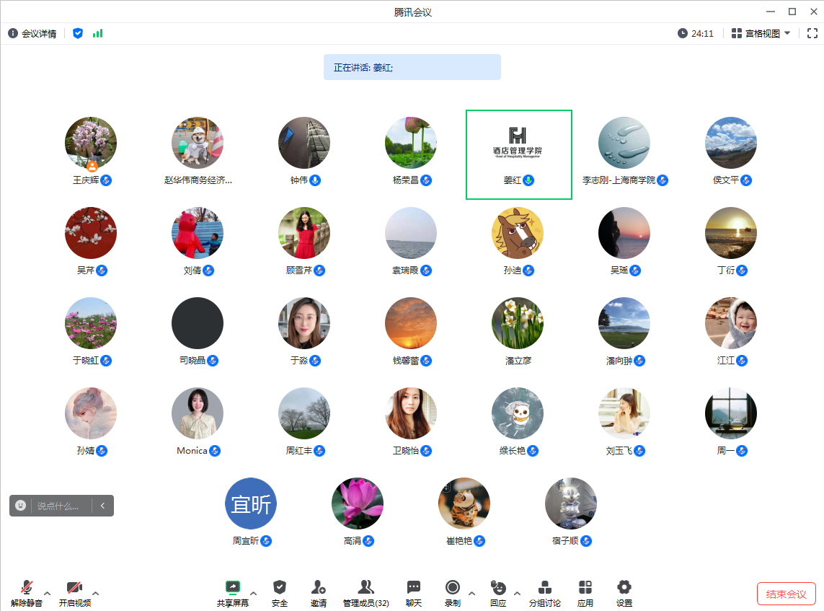Expand the arrow next to 开启视频

coord(96,594)
